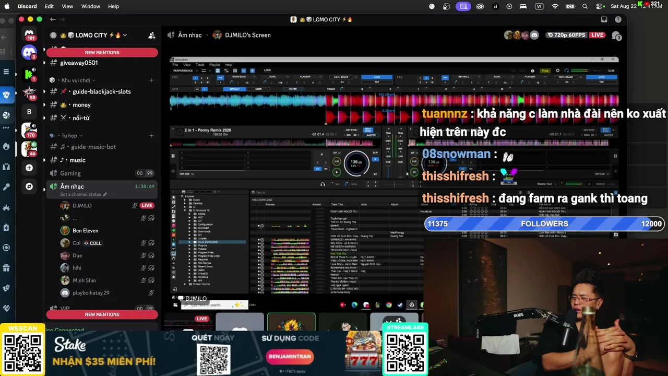Open the stream viewers count icon

[616, 36]
